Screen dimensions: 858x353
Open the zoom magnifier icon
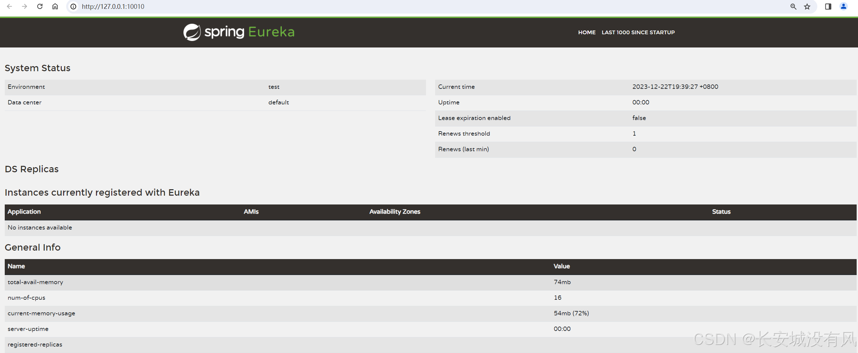coord(793,6)
